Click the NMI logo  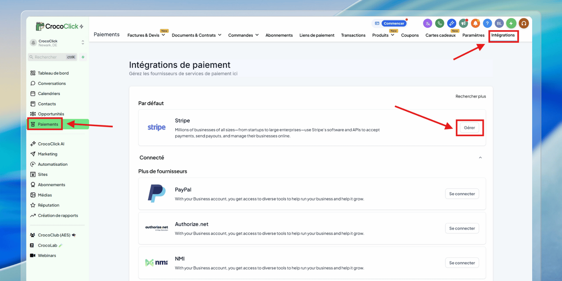157,262
